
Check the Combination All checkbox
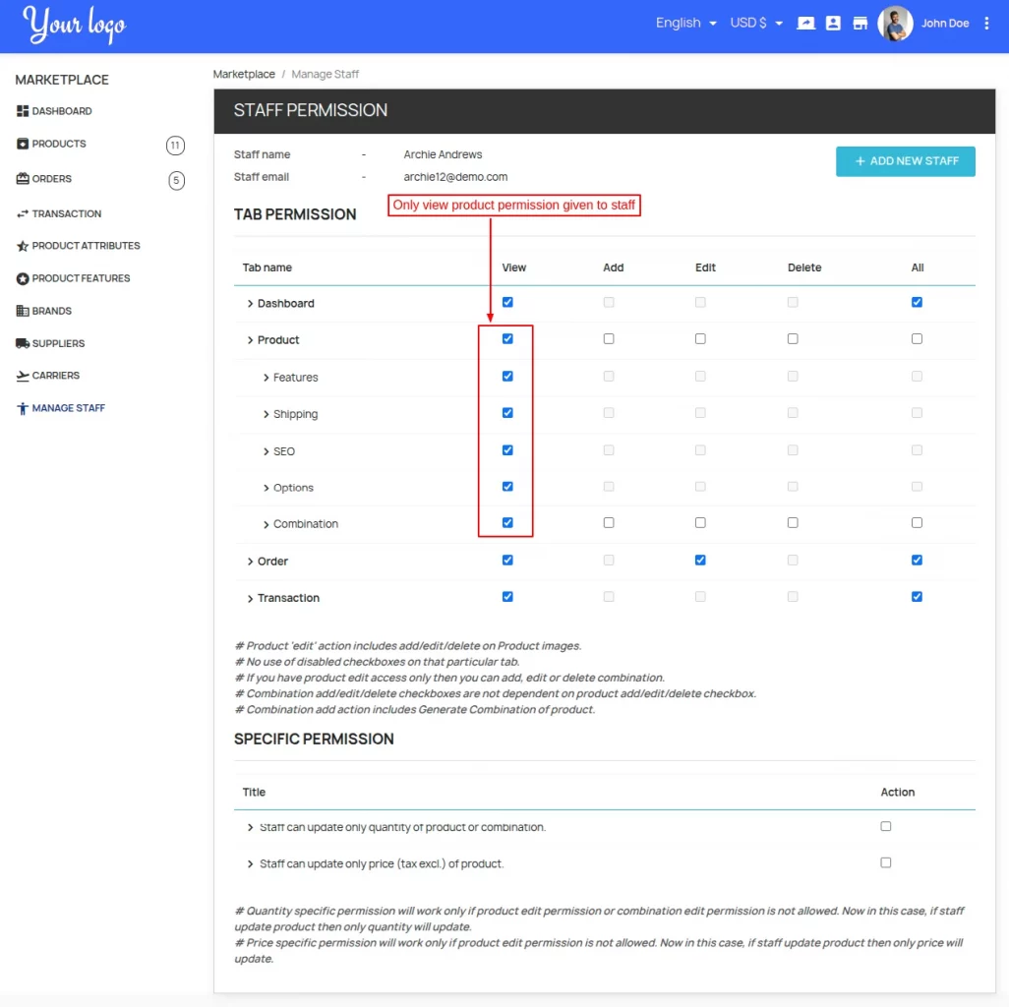pyautogui.click(x=917, y=522)
